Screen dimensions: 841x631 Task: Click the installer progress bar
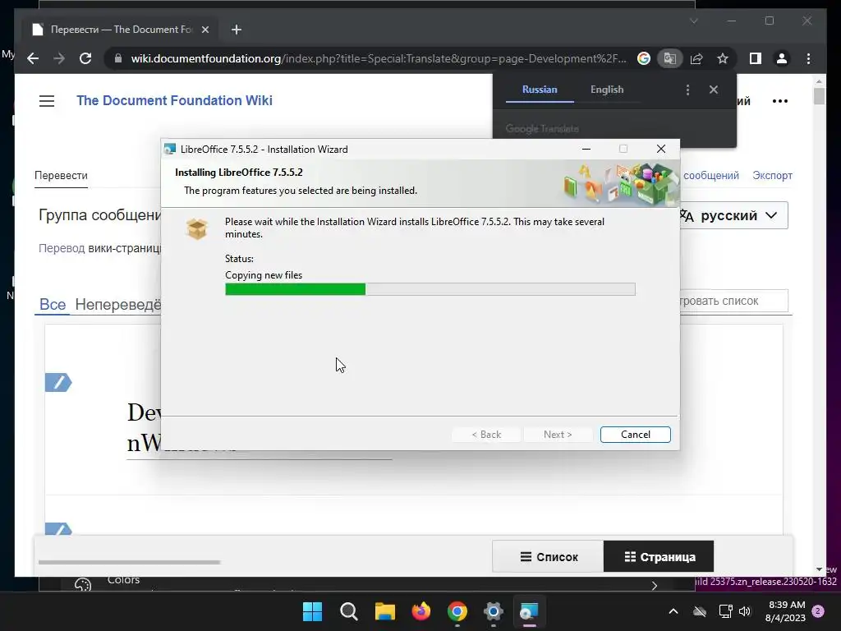[430, 290]
